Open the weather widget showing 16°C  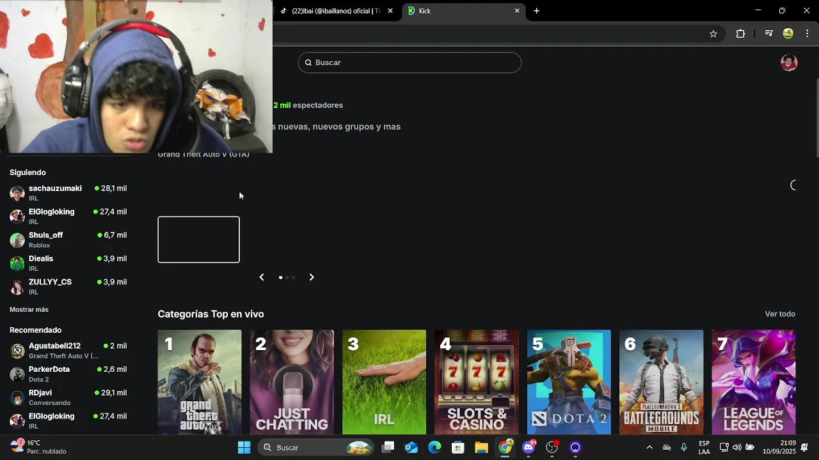click(38, 447)
